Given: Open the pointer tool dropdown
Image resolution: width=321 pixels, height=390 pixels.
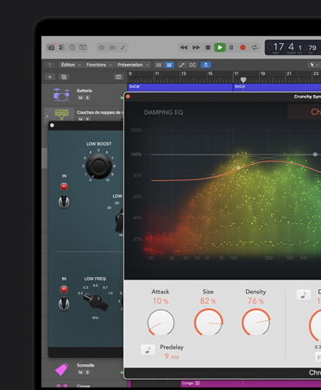Looking at the screenshot, I should coord(313,65).
